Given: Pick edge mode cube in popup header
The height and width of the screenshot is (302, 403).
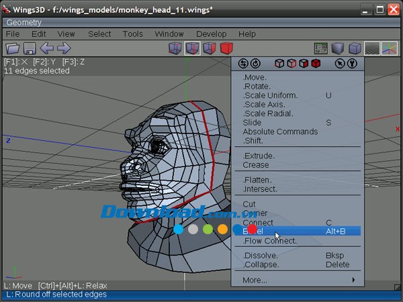Looking at the screenshot, I should tap(292, 64).
